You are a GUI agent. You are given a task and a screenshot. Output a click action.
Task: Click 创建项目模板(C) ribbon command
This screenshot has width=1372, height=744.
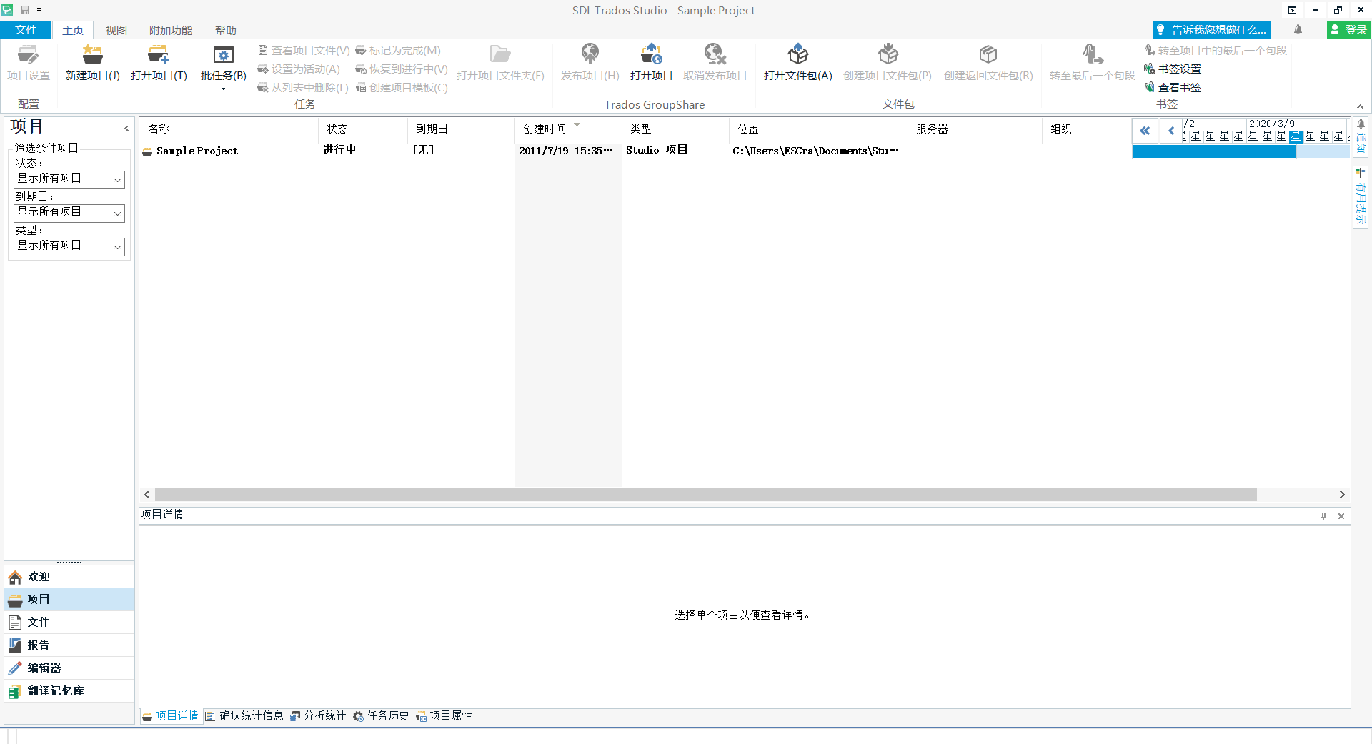coord(402,88)
